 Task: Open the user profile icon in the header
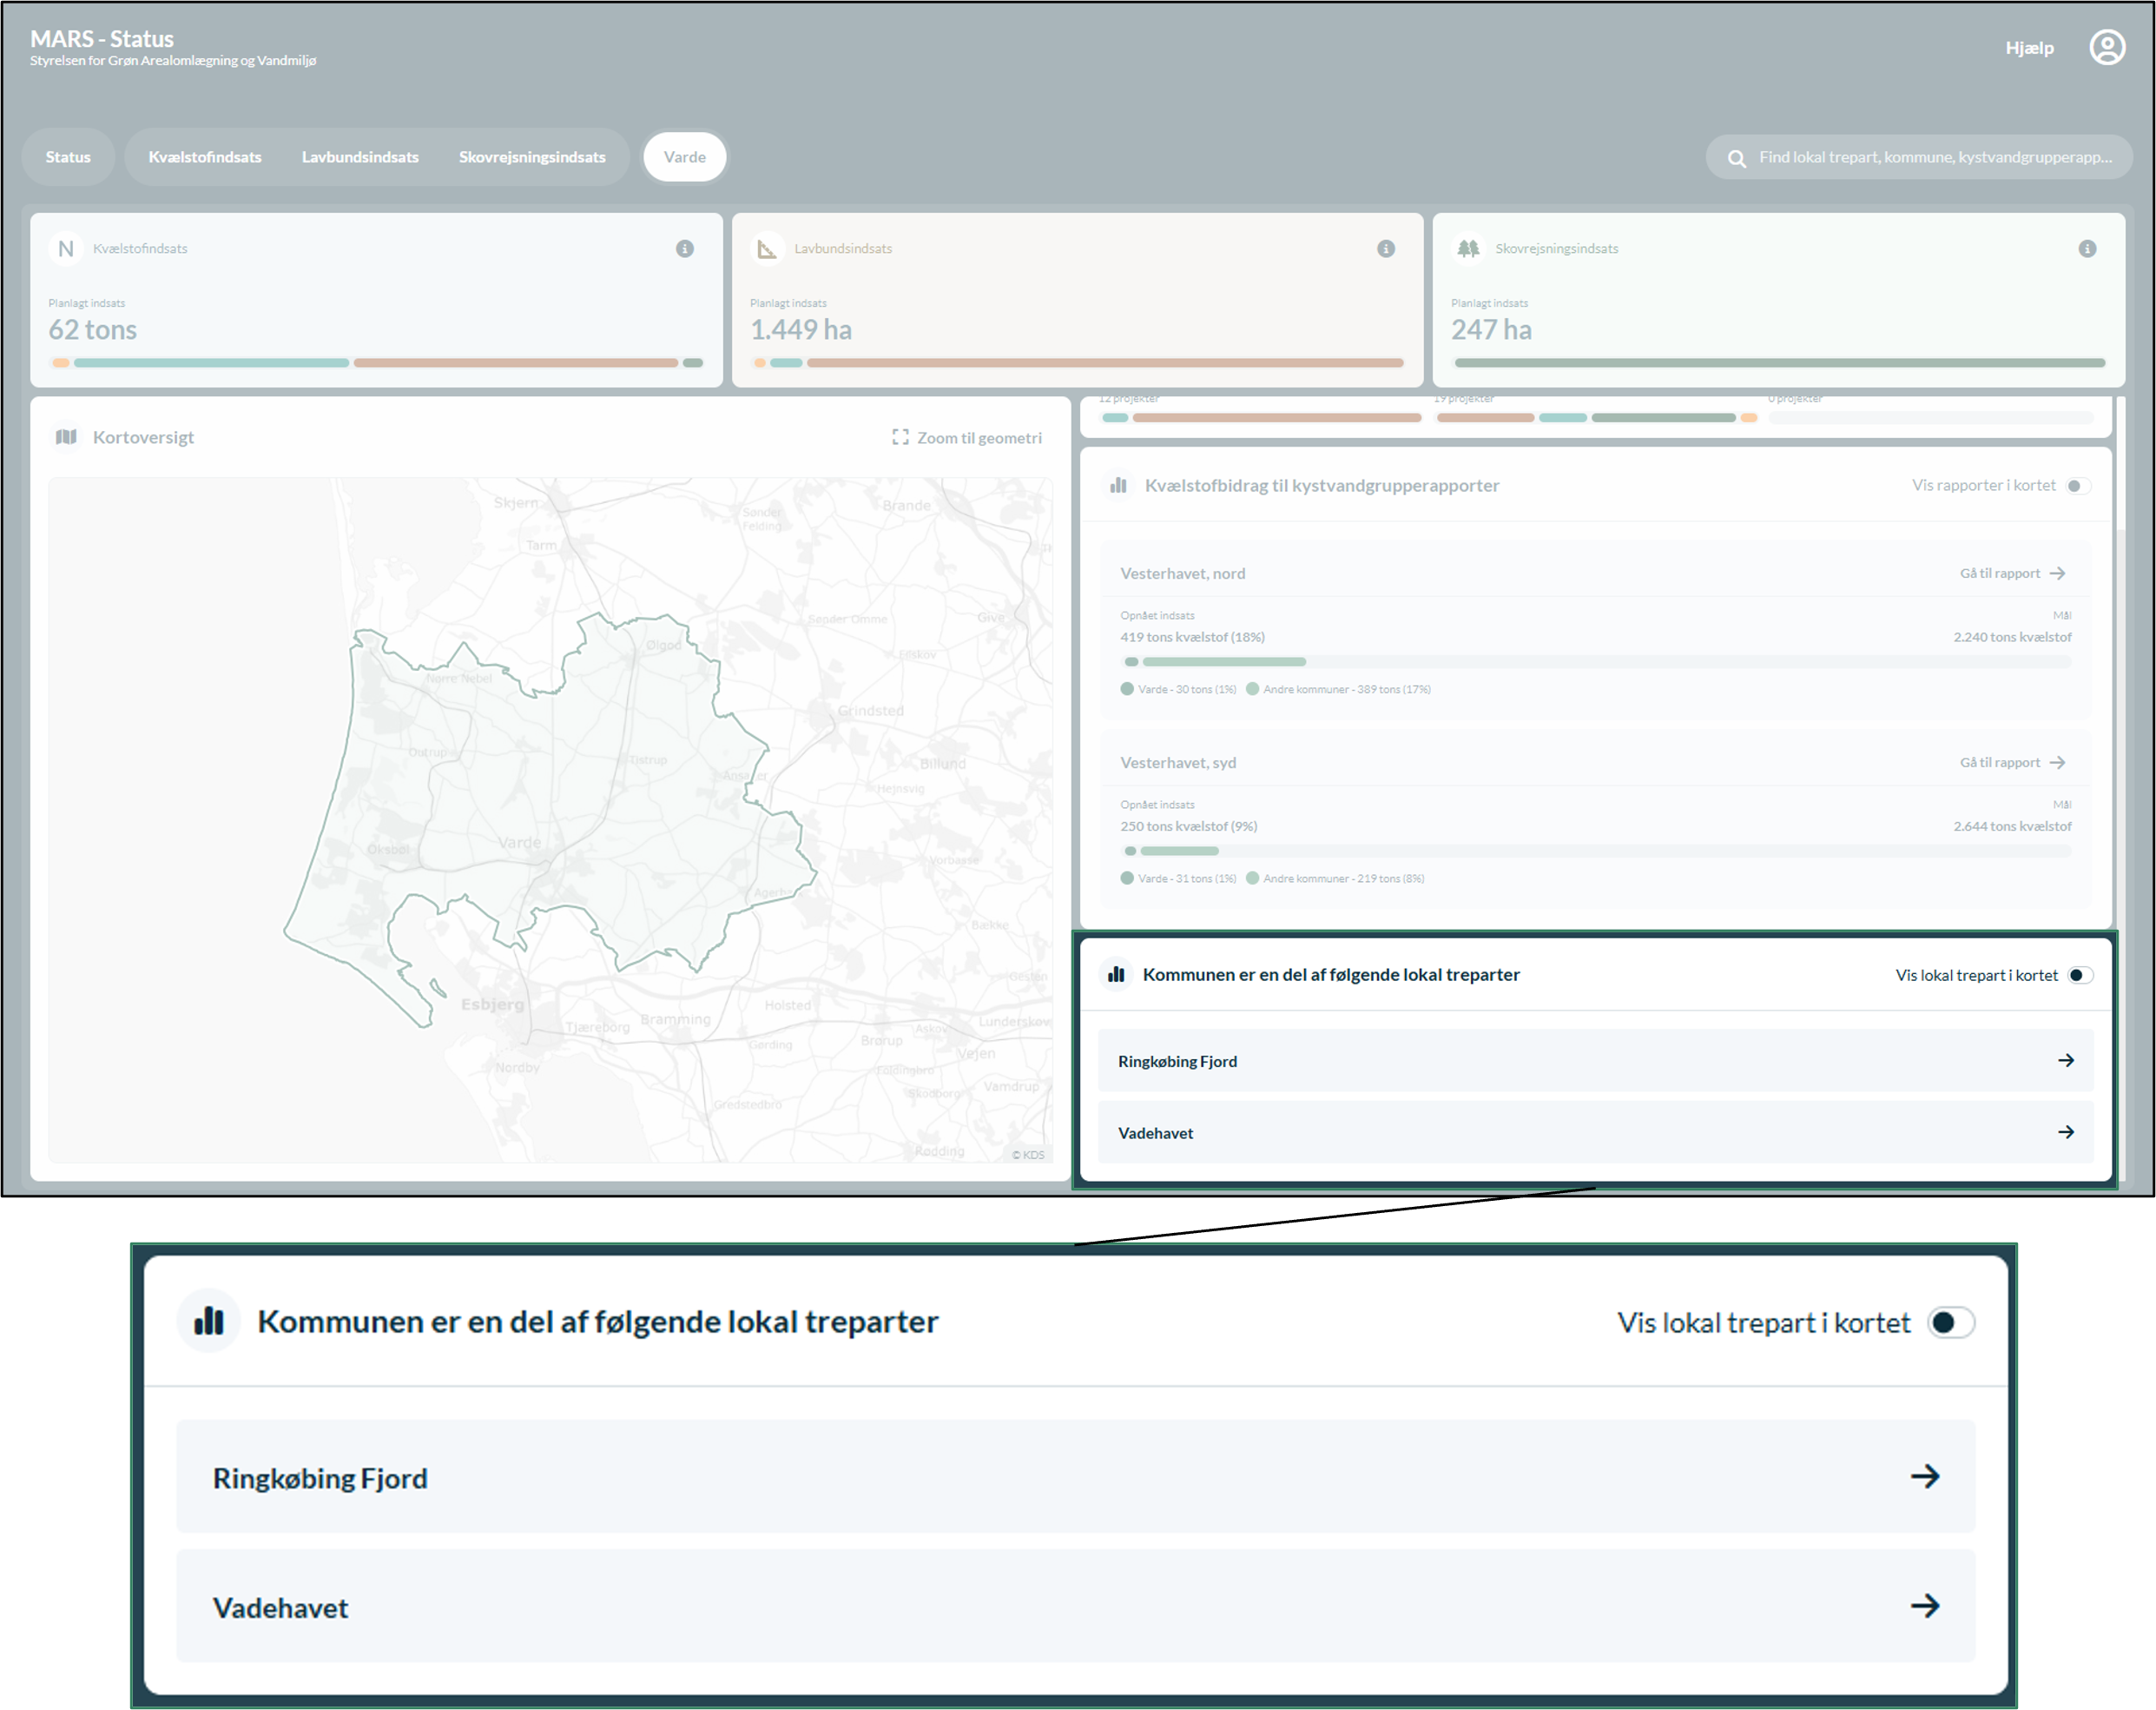[2106, 47]
